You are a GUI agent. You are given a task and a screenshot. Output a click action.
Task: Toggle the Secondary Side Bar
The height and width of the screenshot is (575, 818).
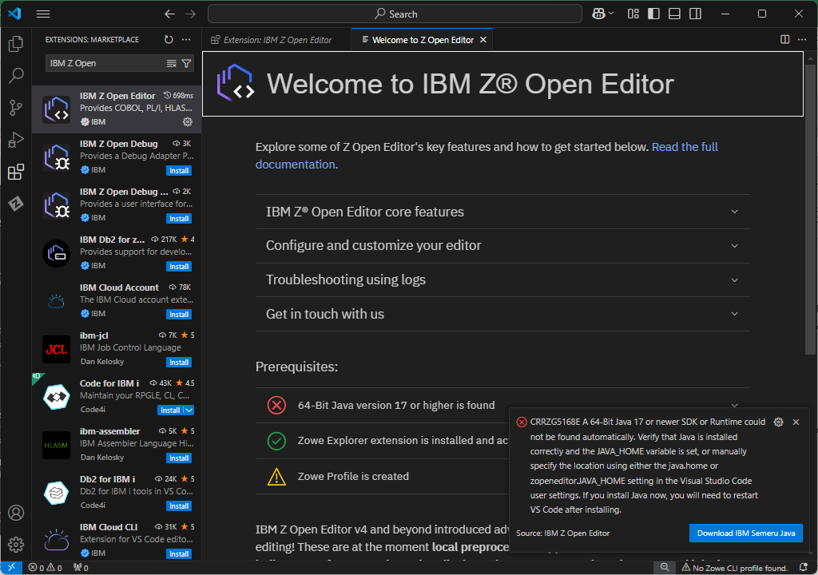pos(696,14)
